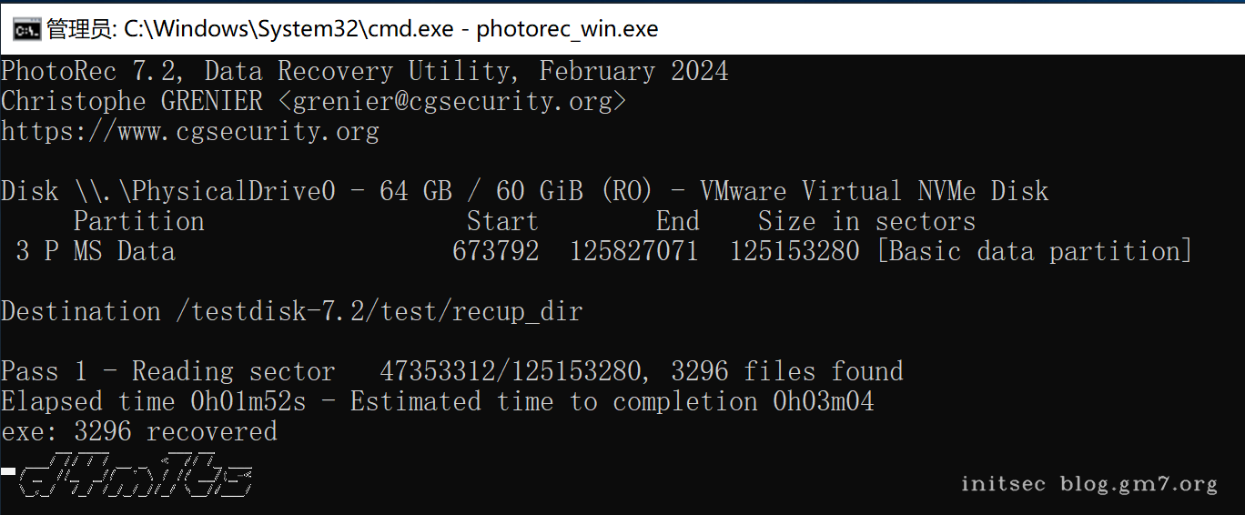Click the Size in sectors header
The height and width of the screenshot is (515, 1245).
[866, 221]
